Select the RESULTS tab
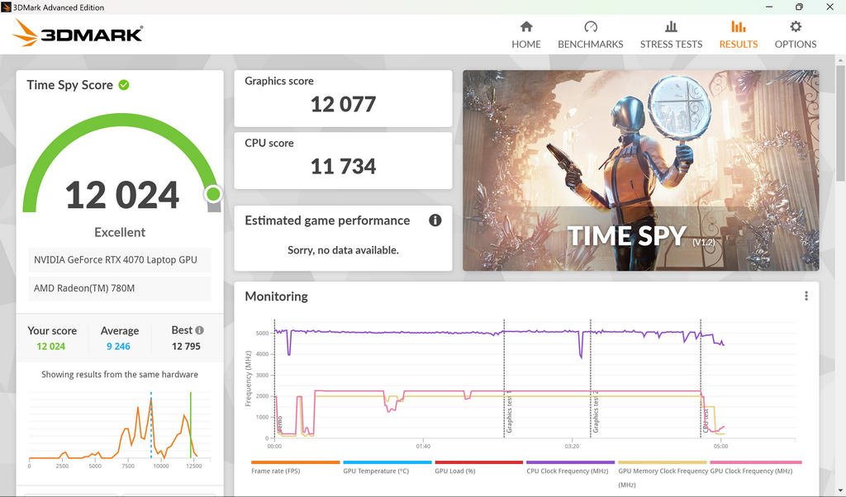The image size is (846, 497). click(738, 35)
